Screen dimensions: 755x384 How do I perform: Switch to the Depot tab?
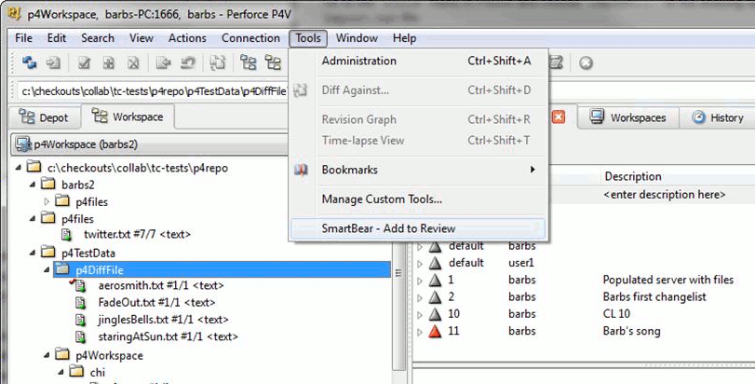click(45, 117)
